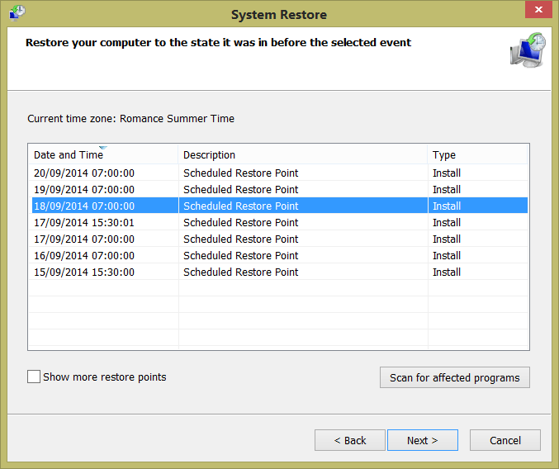Go back with the Back button

click(350, 440)
